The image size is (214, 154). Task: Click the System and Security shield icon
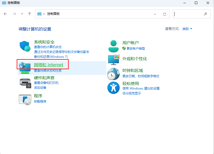[x=25, y=46]
